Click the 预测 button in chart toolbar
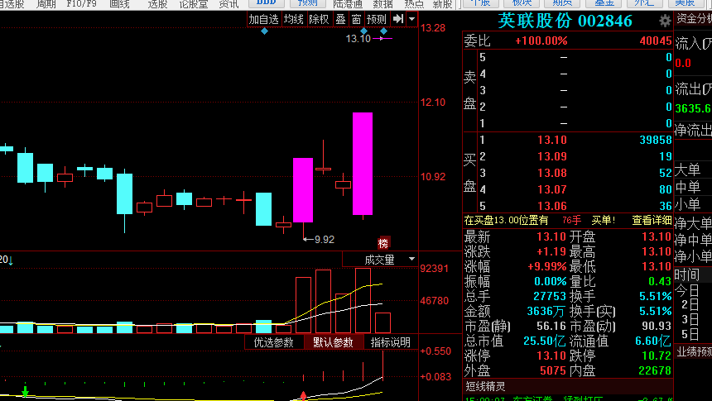The width and height of the screenshot is (712, 401). [376, 19]
